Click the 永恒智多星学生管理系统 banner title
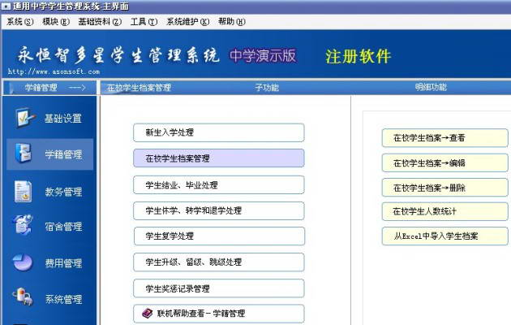This screenshot has width=511, height=325. [118, 55]
